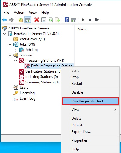Choose Help from the context menu

[x=90, y=149]
